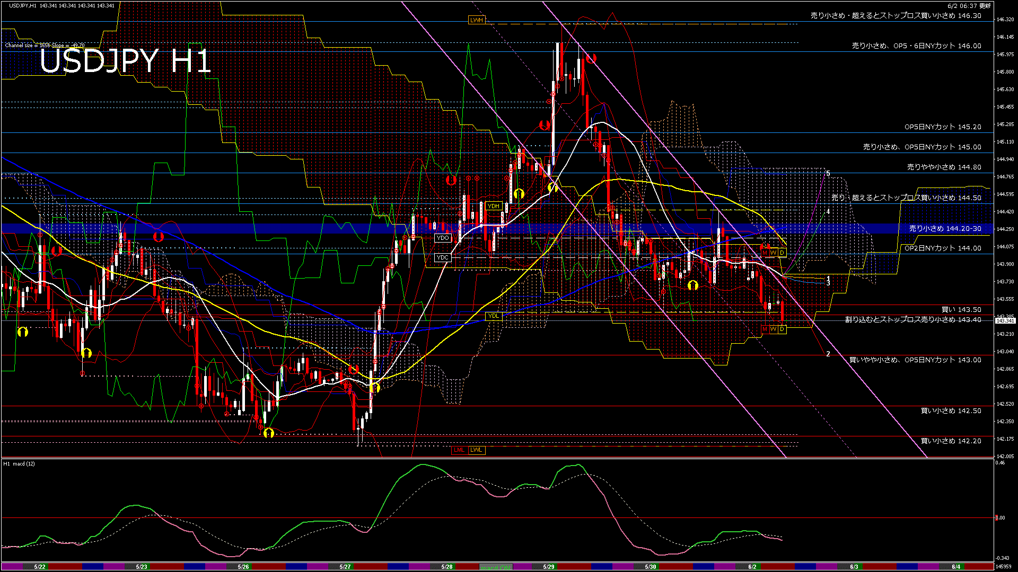Viewport: 1018px width, 572px height.
Task: Click the LWH last-week-high label
Action: tap(476, 20)
